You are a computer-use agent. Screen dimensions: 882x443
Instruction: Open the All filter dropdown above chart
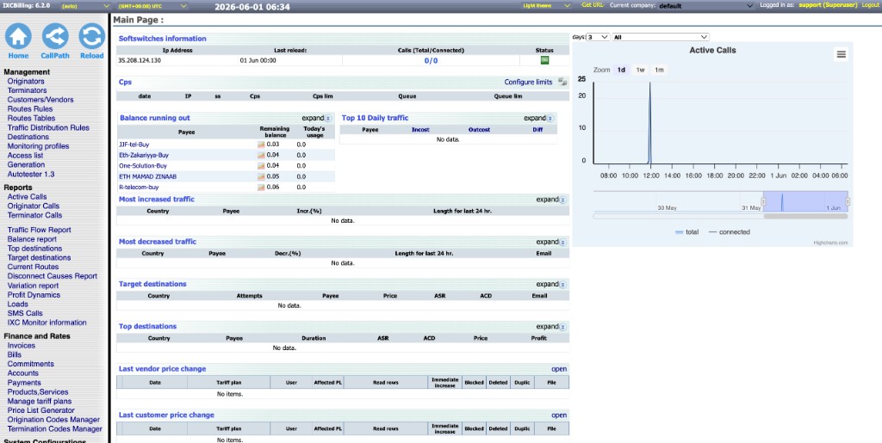click(661, 37)
